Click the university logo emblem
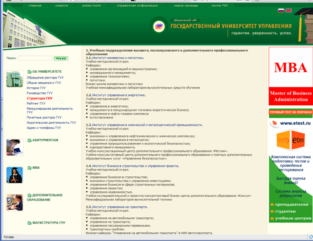The image size is (313, 241). [159, 26]
